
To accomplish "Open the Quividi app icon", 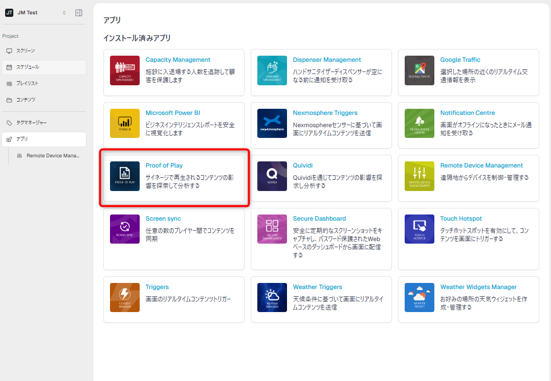I will tap(272, 176).
